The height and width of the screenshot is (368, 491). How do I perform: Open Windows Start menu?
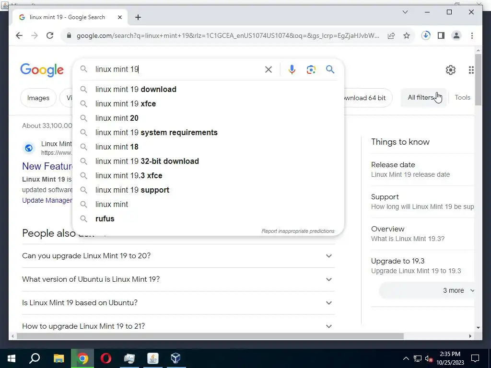(12, 358)
